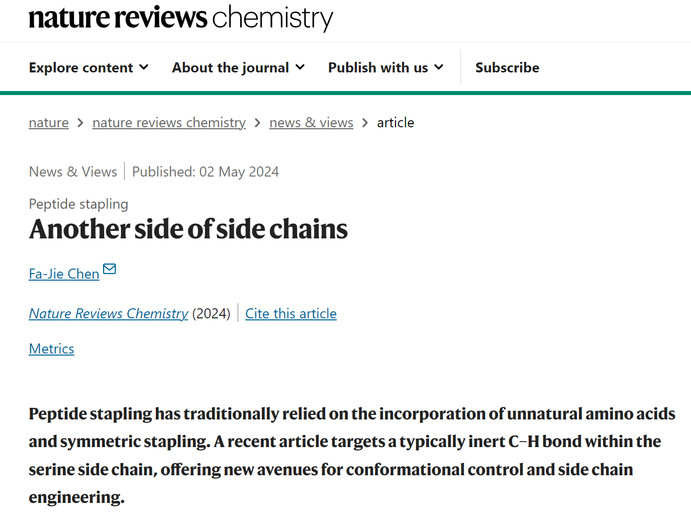
Task: Click the Nature Reviews Chemistry logo
Action: [x=181, y=18]
